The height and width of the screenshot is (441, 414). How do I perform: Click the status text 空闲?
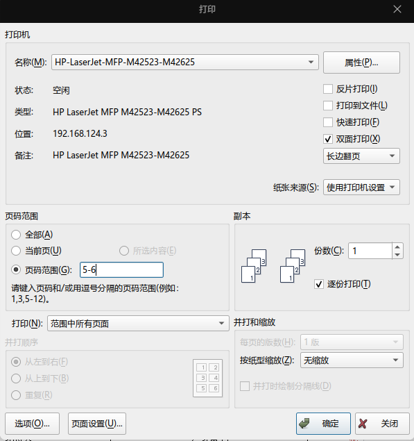point(61,90)
